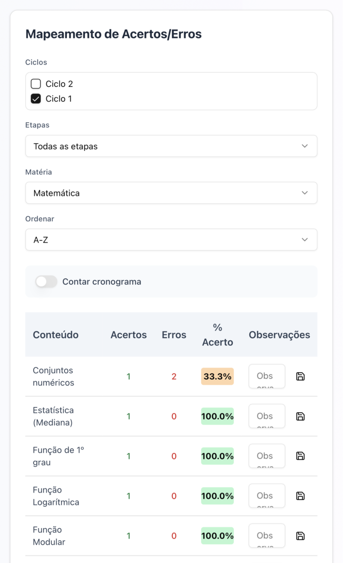Uncheck the Ciclo 1 checkbox
343x563 pixels.
pos(36,99)
